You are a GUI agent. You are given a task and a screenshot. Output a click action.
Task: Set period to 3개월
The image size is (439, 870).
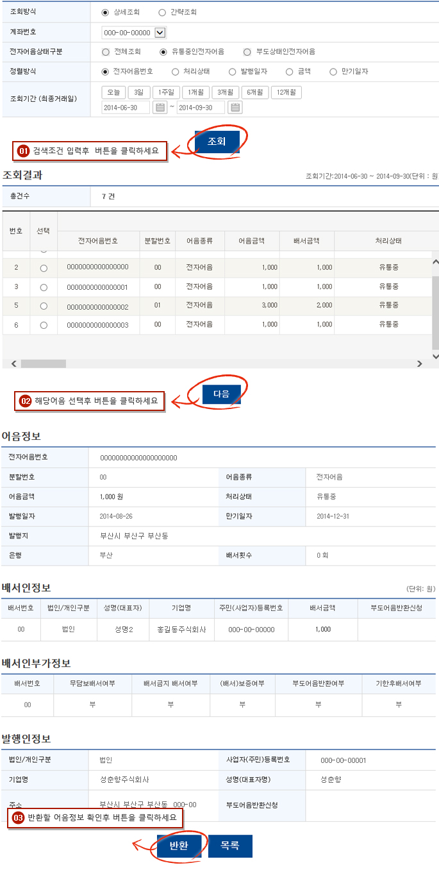(225, 92)
